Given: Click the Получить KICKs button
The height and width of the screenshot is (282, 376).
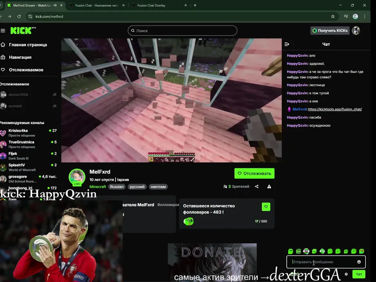Looking at the screenshot, I should click(330, 31).
